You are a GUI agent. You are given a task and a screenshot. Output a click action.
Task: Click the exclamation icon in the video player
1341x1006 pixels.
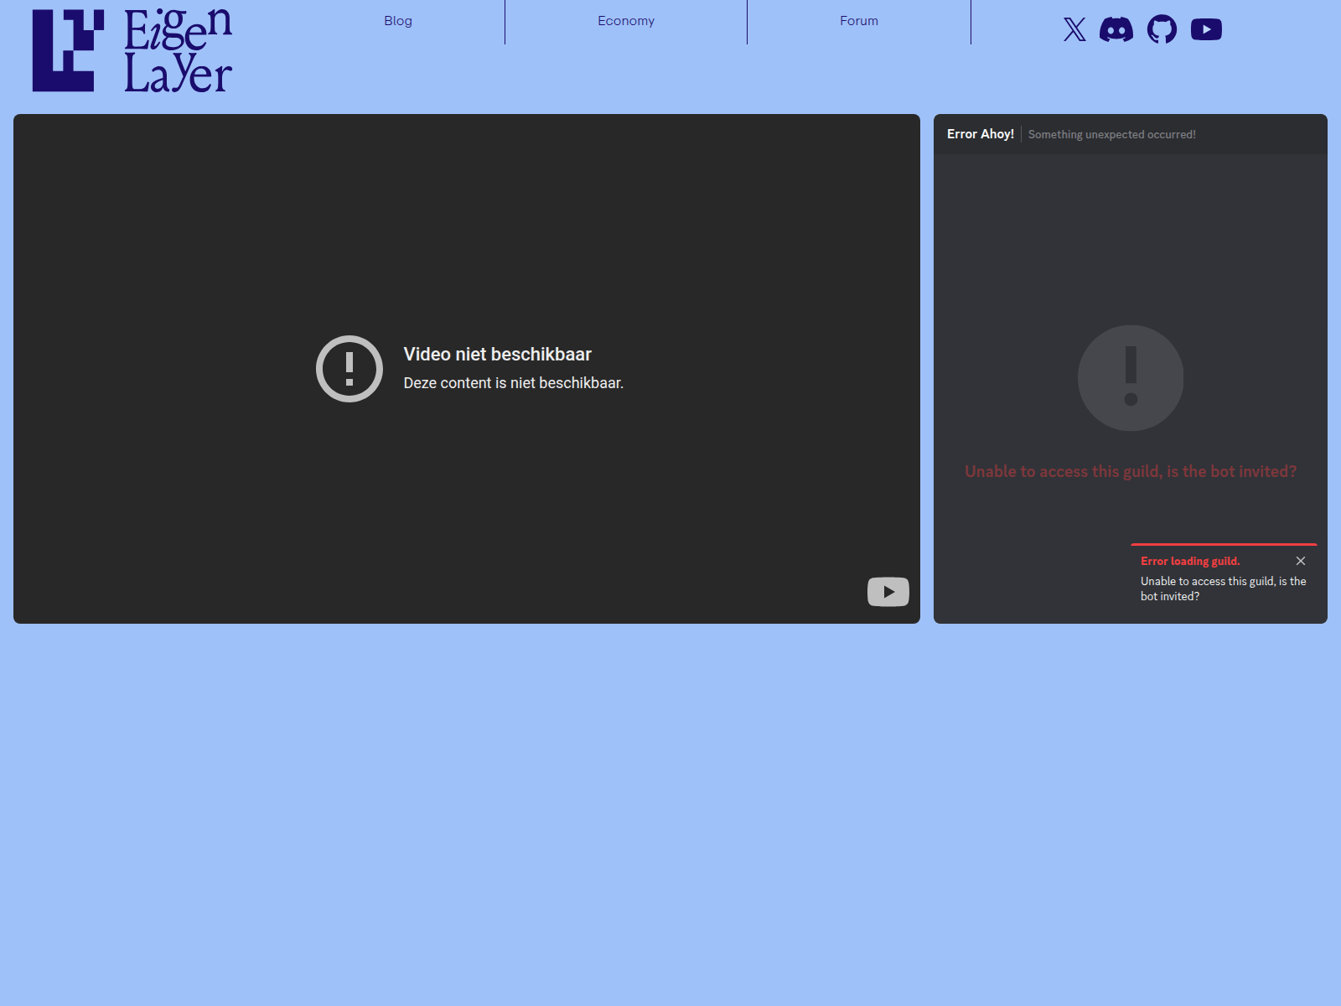(349, 369)
